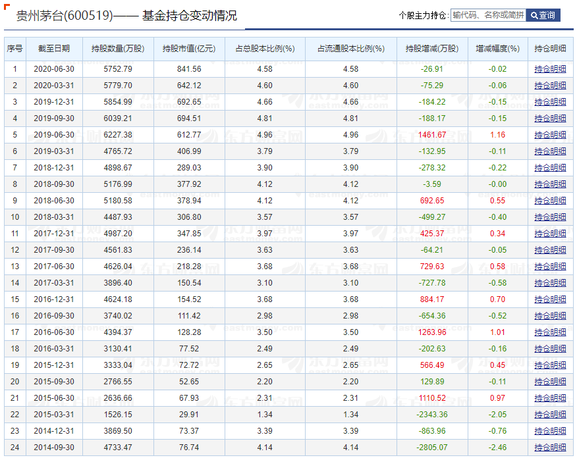
Task: Click the 增减幅度(%) column header
Action: tap(497, 49)
